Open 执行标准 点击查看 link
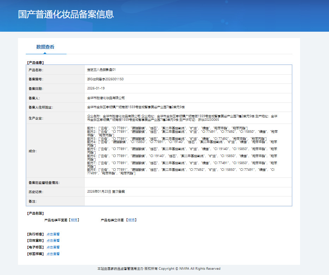The image size is (329, 275). pyautogui.click(x=53, y=234)
